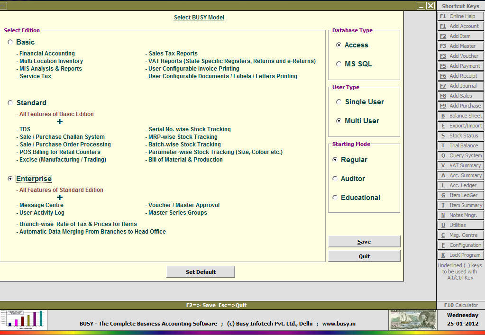Open the Configuration shortcut
Image resolution: width=485 pixels, height=335 pixels.
tap(460, 245)
